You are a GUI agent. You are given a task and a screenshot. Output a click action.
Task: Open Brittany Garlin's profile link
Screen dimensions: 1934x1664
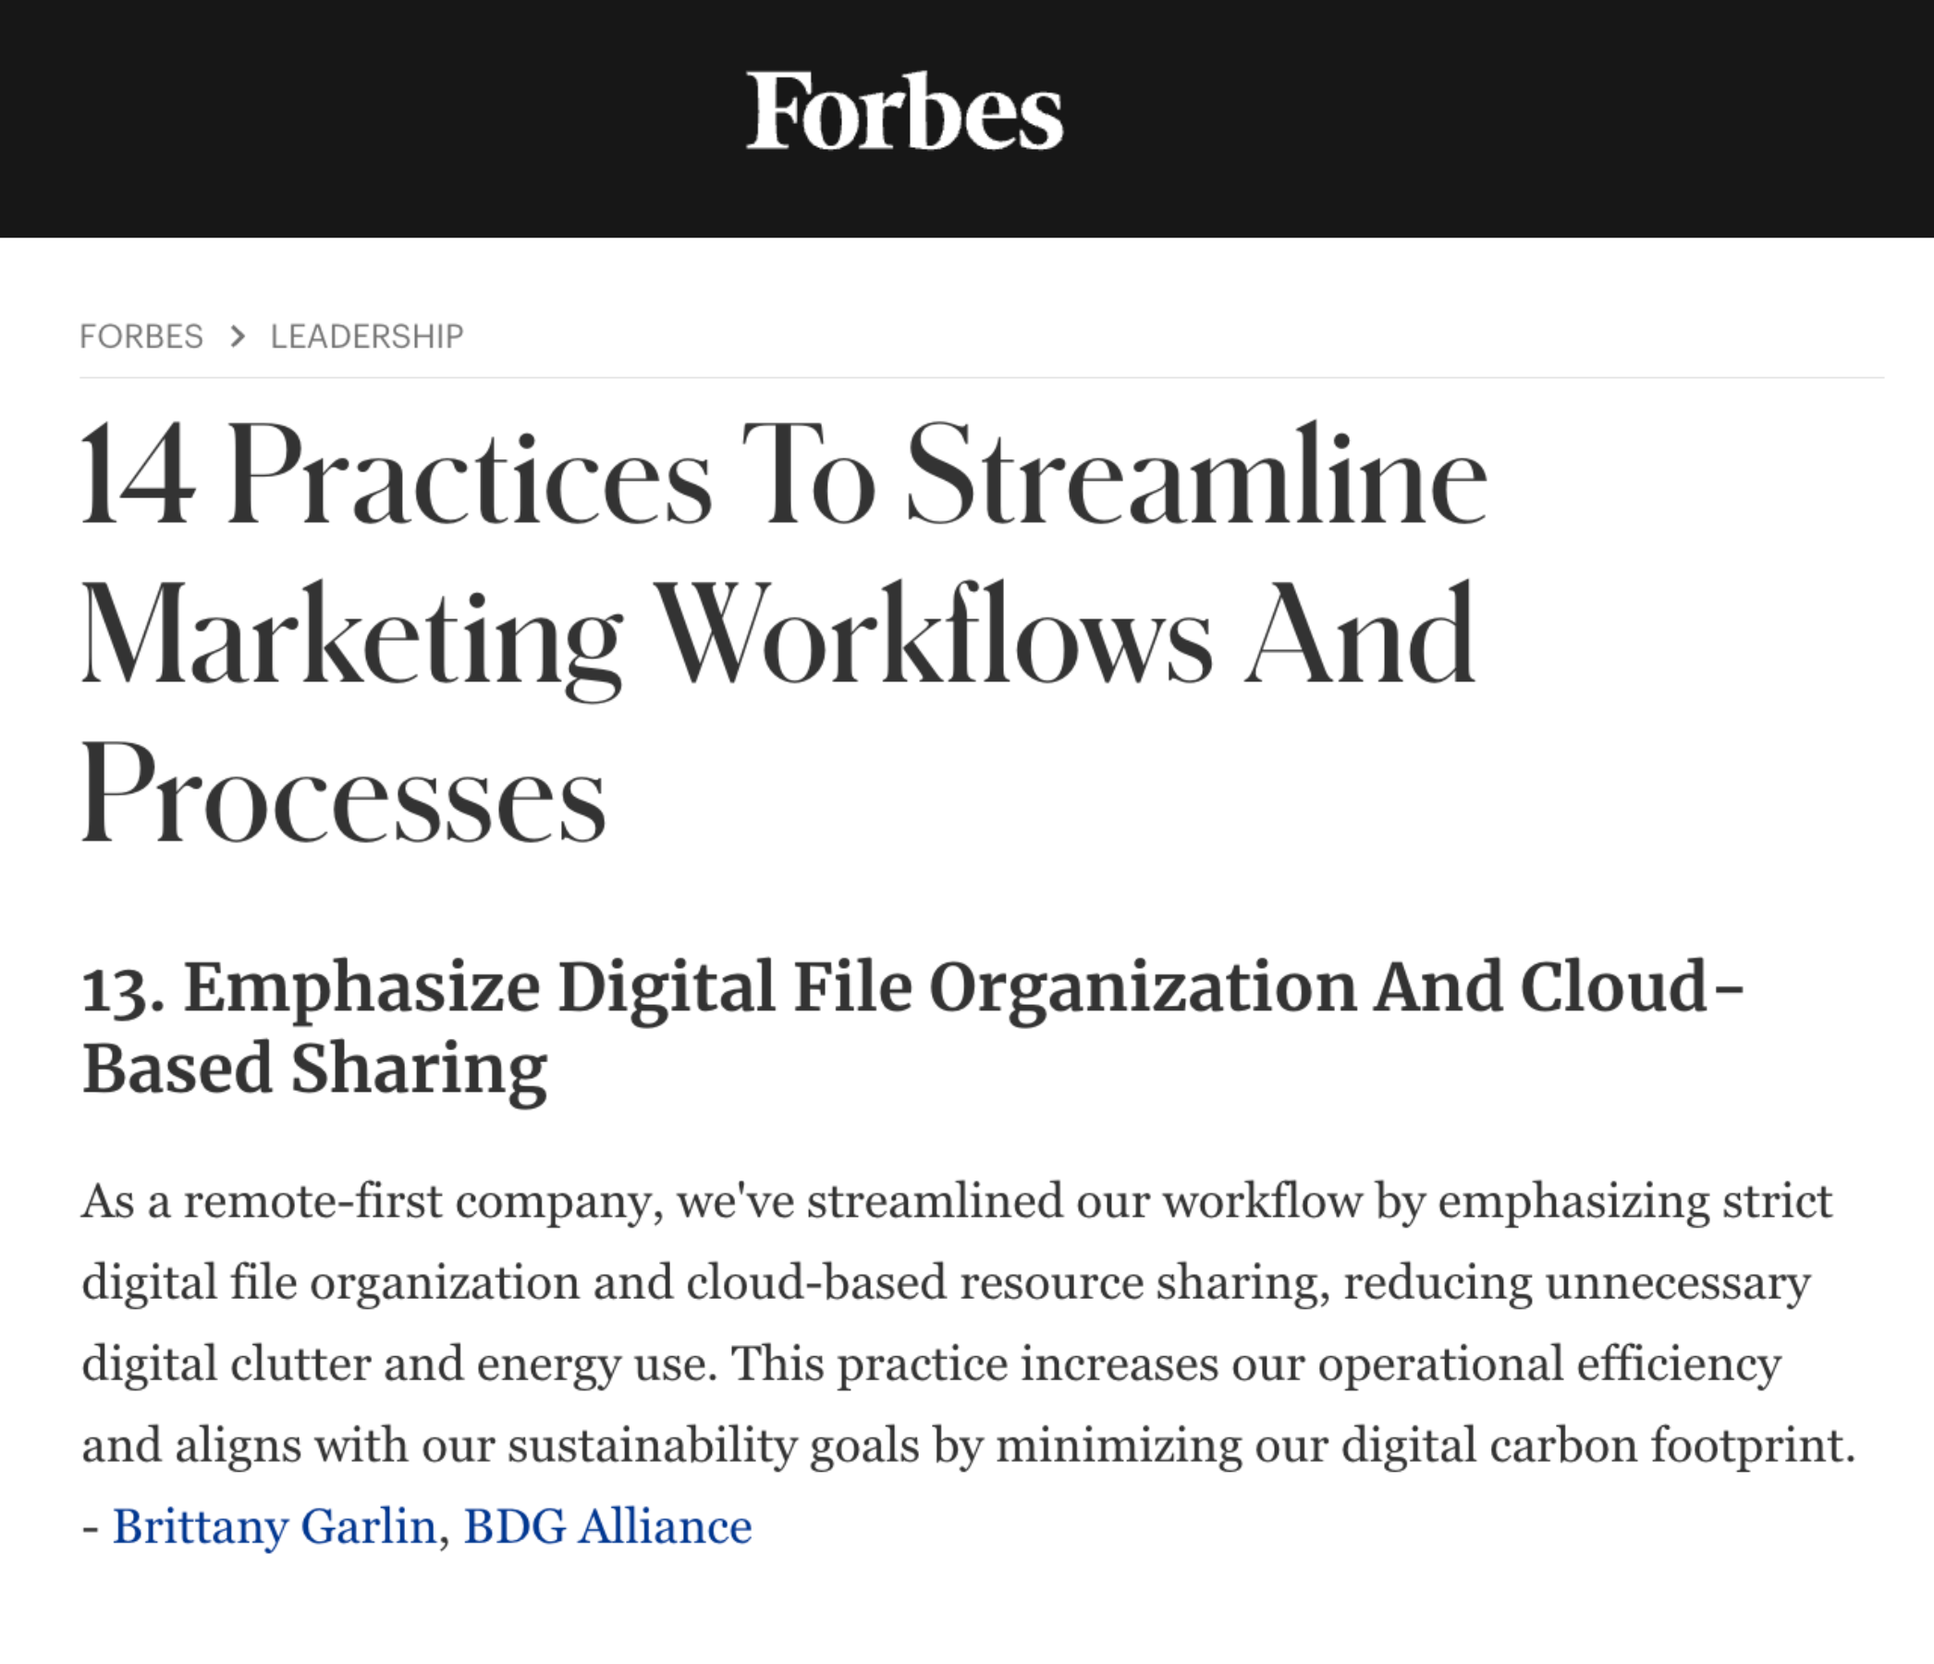pyautogui.click(x=275, y=1528)
